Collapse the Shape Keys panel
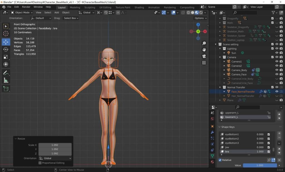This screenshot has width=285, height=172. point(220,127)
